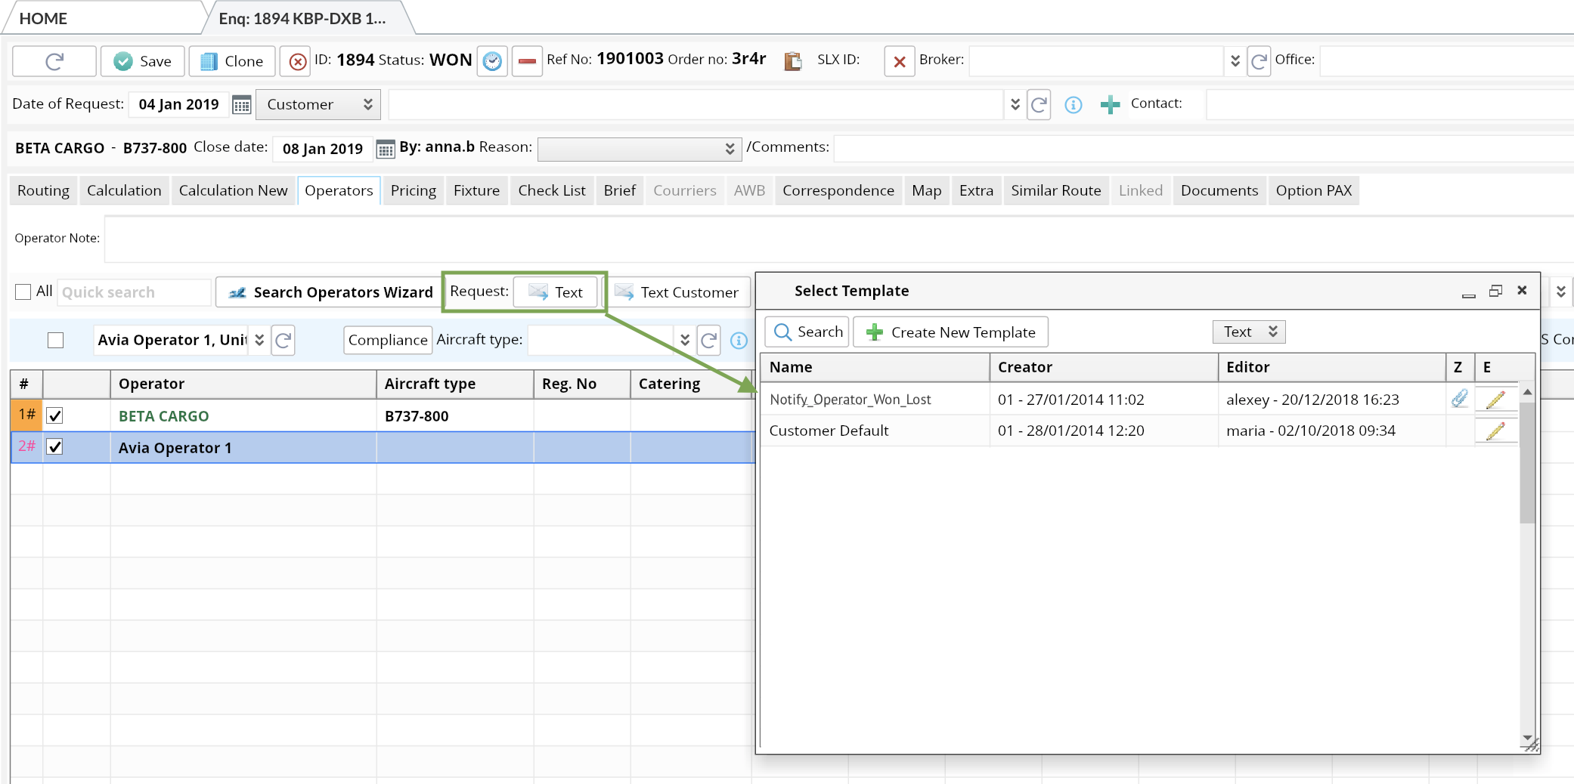Open the Date of Request calendar picker
Image resolution: width=1574 pixels, height=784 pixels.
pyautogui.click(x=241, y=105)
